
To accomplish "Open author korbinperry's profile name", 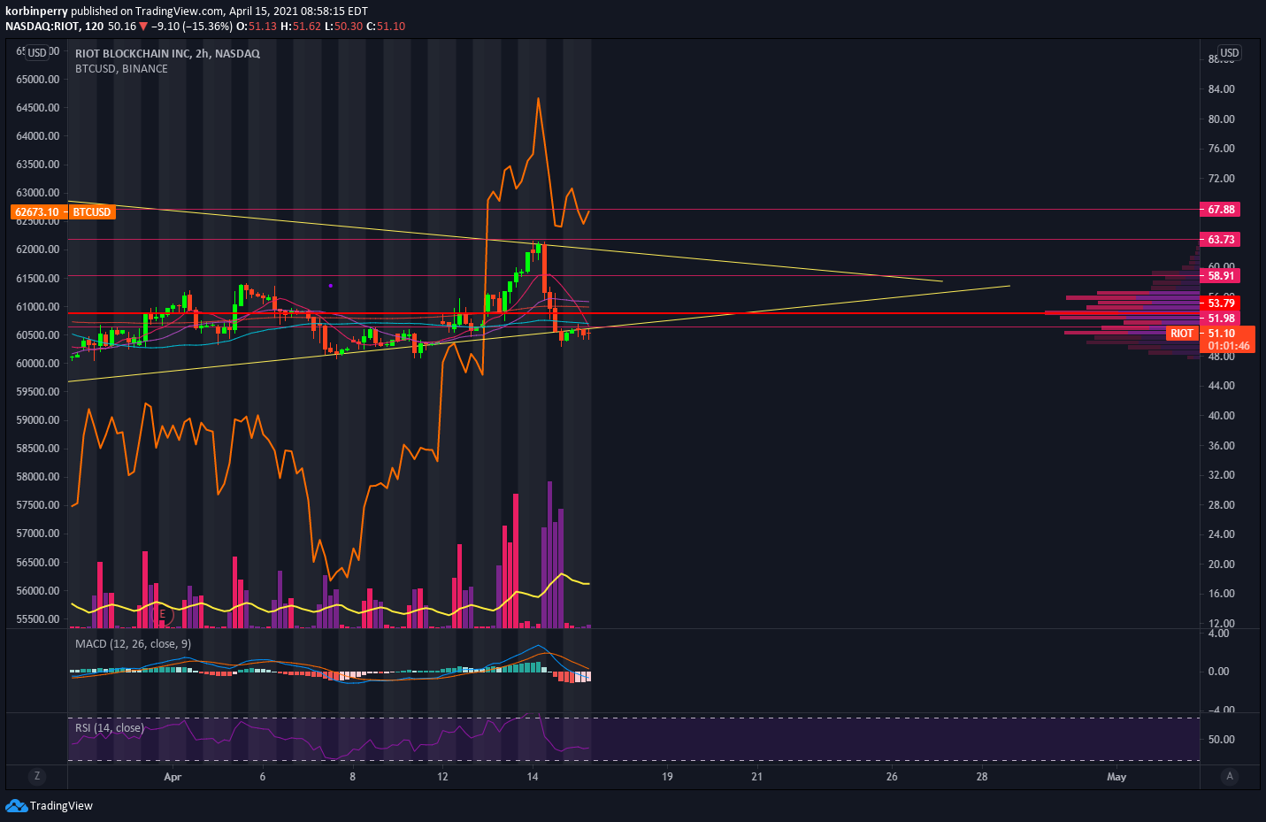I will click(36, 12).
